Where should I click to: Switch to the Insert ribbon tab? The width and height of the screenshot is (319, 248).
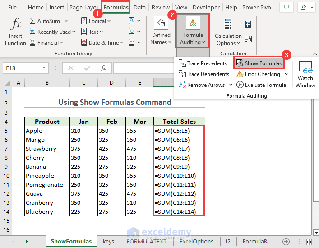click(56, 8)
